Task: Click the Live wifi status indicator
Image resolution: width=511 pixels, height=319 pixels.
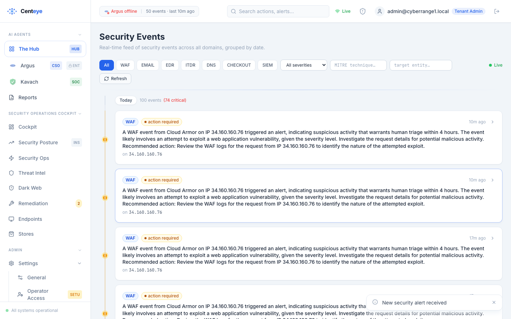Action: pos(343,11)
